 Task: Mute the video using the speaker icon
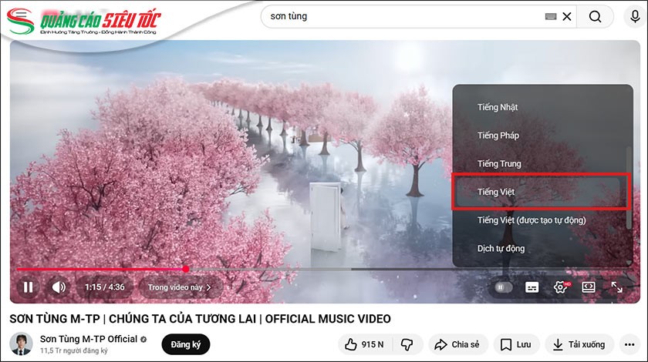(59, 287)
